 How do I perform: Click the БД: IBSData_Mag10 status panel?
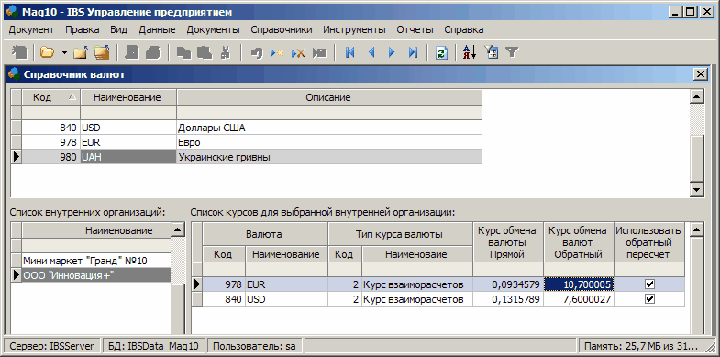pyautogui.click(x=154, y=346)
